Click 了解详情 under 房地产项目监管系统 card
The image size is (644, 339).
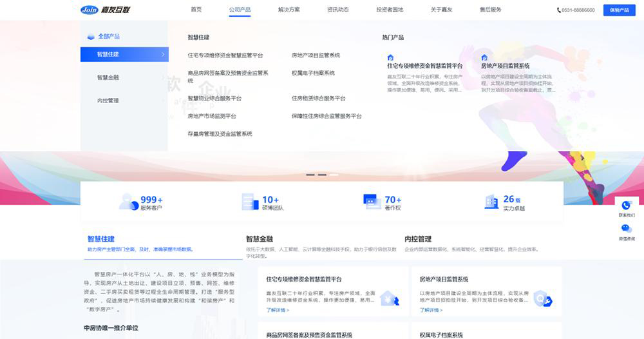coord(431,310)
